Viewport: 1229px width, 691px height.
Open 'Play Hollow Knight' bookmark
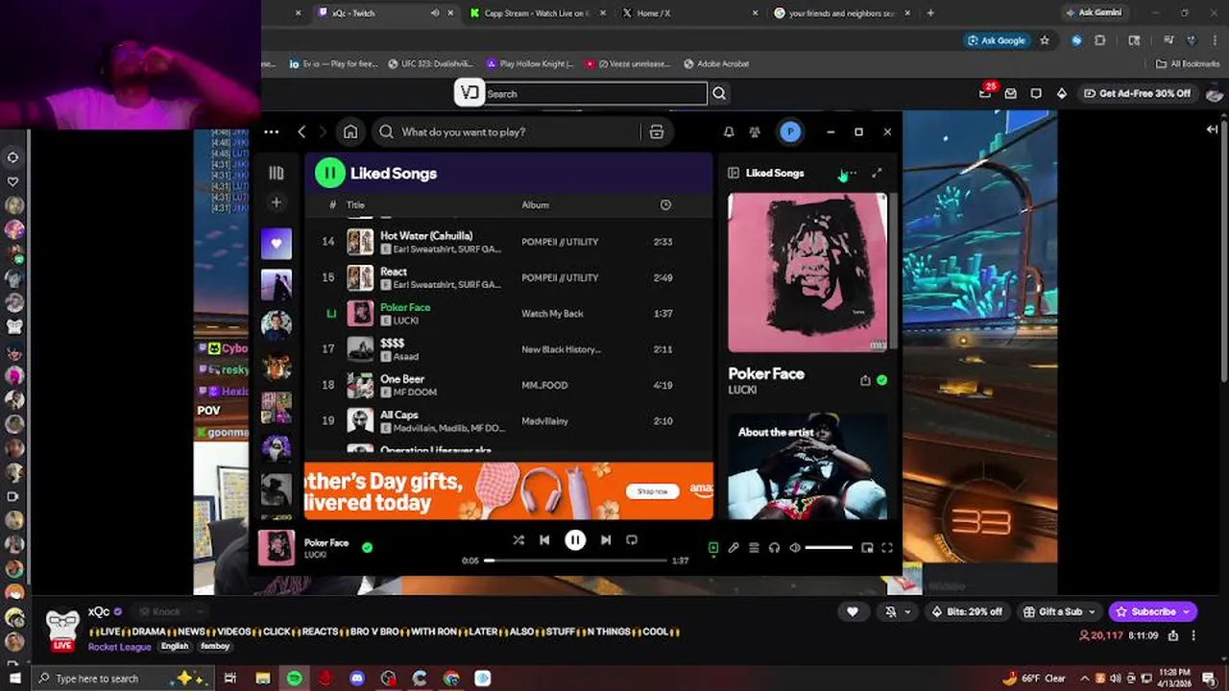pyautogui.click(x=529, y=63)
